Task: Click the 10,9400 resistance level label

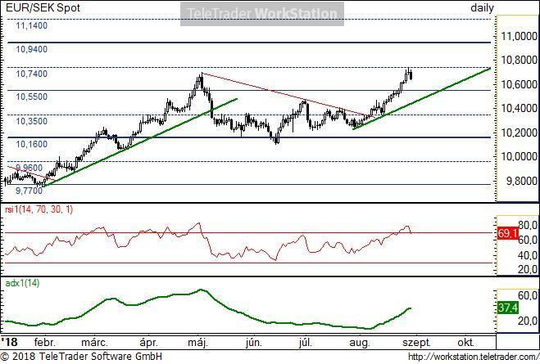Action: click(x=32, y=49)
